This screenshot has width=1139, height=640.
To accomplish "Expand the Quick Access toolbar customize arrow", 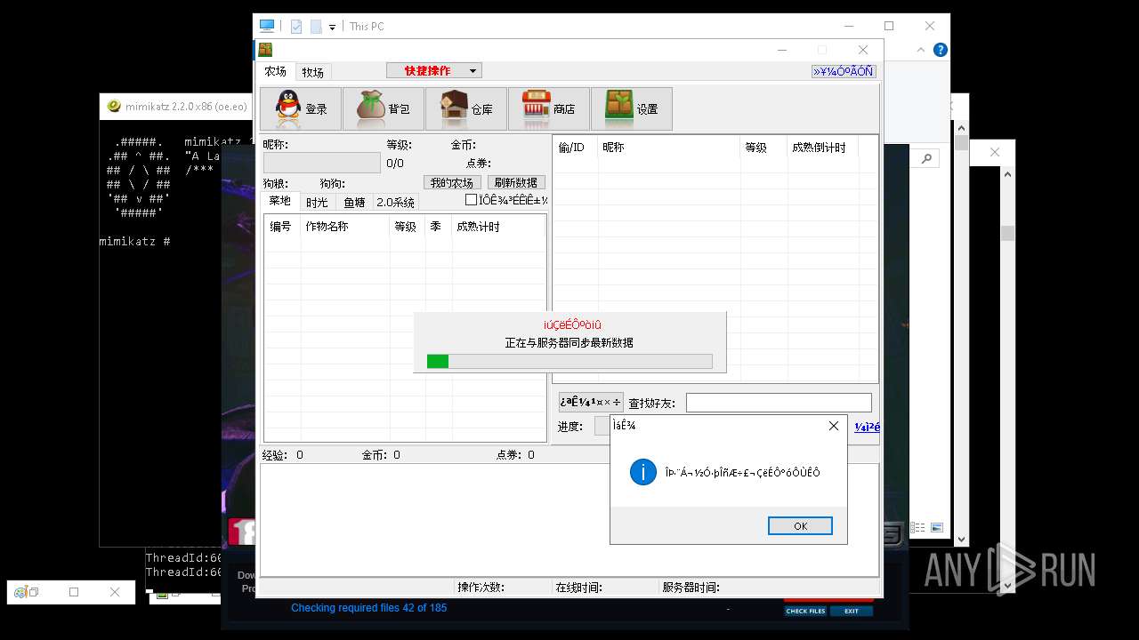I will [x=332, y=28].
